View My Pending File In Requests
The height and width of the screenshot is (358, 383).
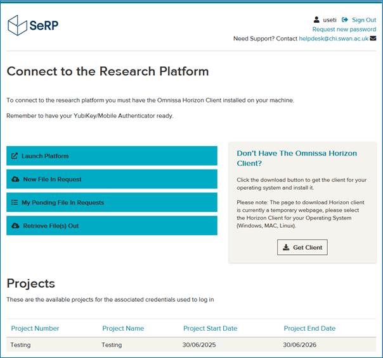pyautogui.click(x=112, y=202)
